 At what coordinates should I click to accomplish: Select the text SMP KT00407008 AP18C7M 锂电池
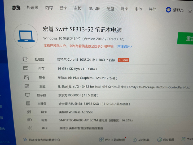[83, 120]
